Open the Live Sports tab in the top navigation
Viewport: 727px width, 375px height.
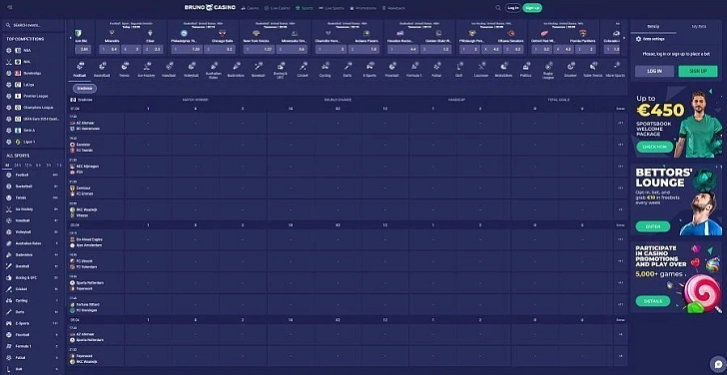point(332,8)
